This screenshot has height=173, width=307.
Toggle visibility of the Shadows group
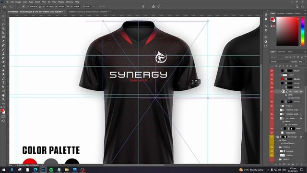272,147
